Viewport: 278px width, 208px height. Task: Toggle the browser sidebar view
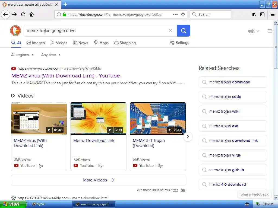coord(262,14)
